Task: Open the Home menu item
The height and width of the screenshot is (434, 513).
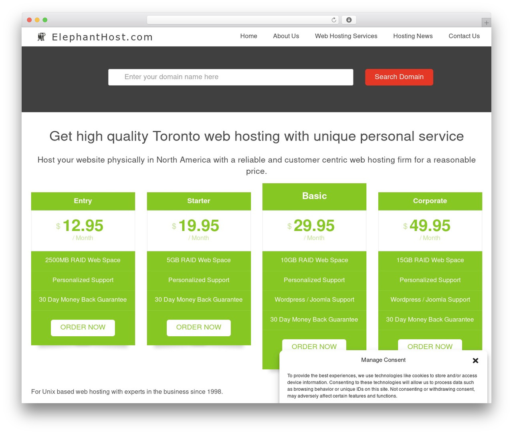Action: coord(248,36)
